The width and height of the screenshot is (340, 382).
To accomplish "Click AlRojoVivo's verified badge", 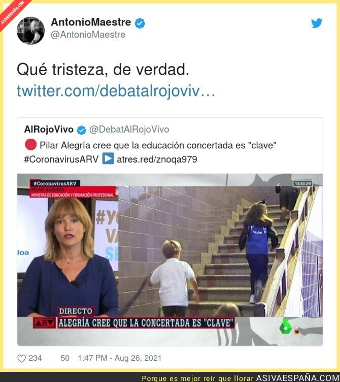I will [x=82, y=130].
